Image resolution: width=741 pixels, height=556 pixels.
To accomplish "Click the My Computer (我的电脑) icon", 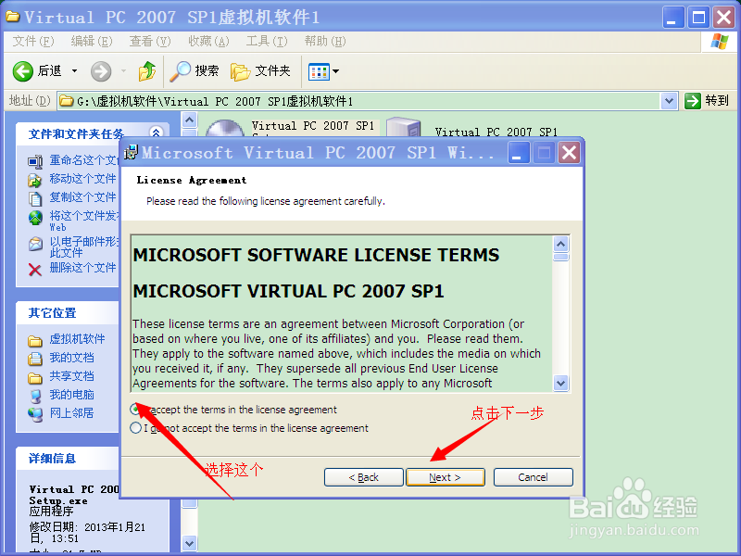I will click(x=35, y=396).
